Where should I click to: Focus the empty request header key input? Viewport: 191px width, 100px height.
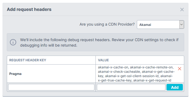coord(51,87)
